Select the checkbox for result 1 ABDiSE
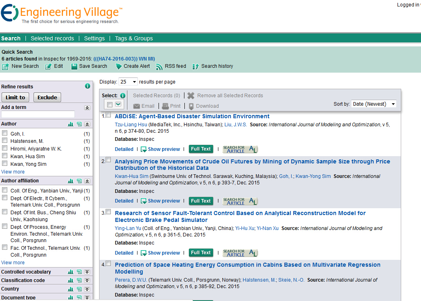 point(108,115)
